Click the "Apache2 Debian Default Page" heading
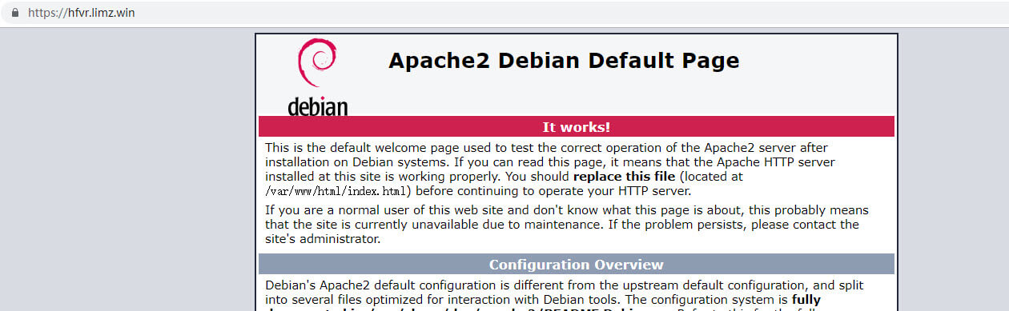1009x311 pixels. (x=564, y=61)
